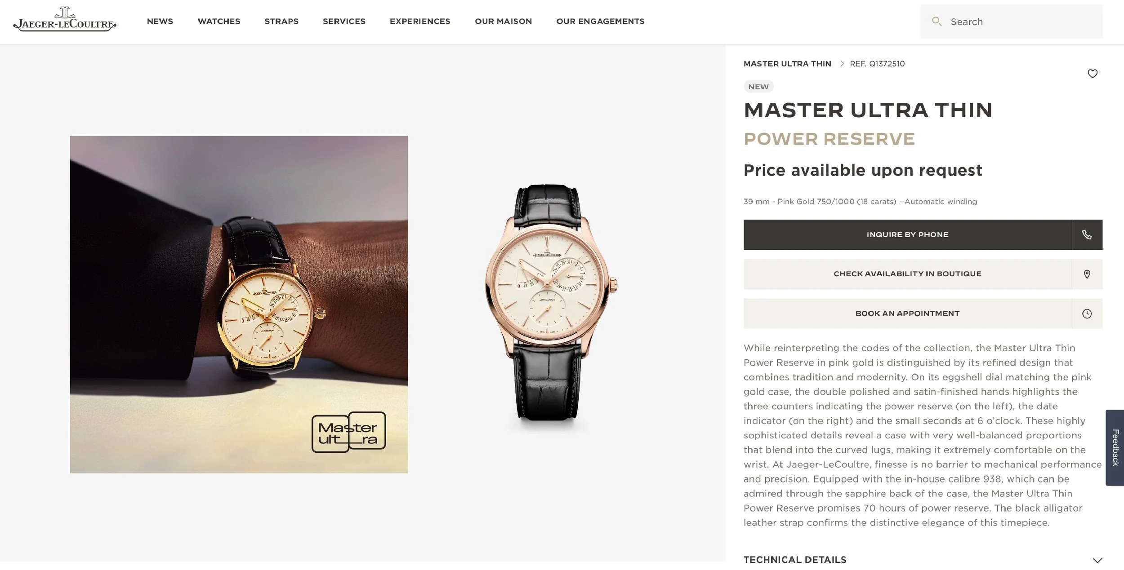This screenshot has width=1124, height=570.
Task: Open the Master Ultra Thin breadcrumb link
Action: click(787, 64)
